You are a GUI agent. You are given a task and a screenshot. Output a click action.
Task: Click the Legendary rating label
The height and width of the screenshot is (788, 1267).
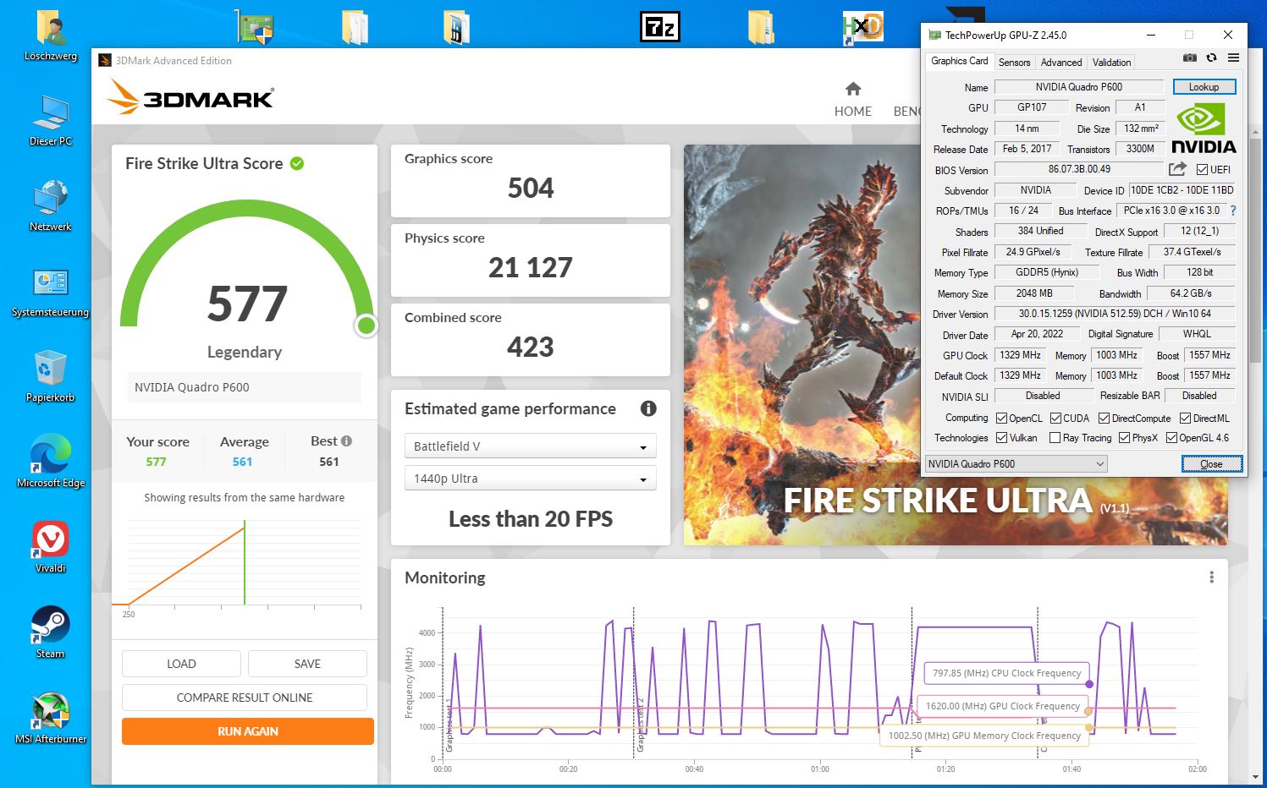(x=245, y=352)
